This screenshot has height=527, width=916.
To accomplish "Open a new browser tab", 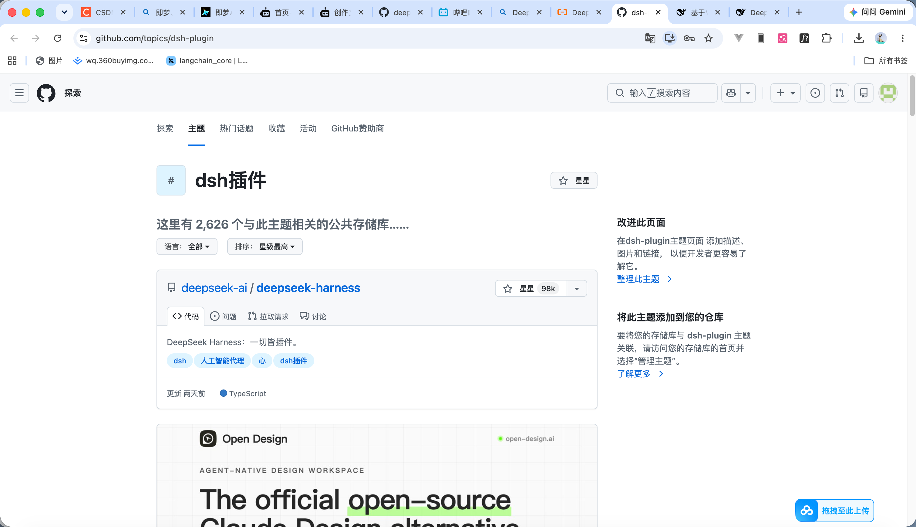I will [799, 12].
